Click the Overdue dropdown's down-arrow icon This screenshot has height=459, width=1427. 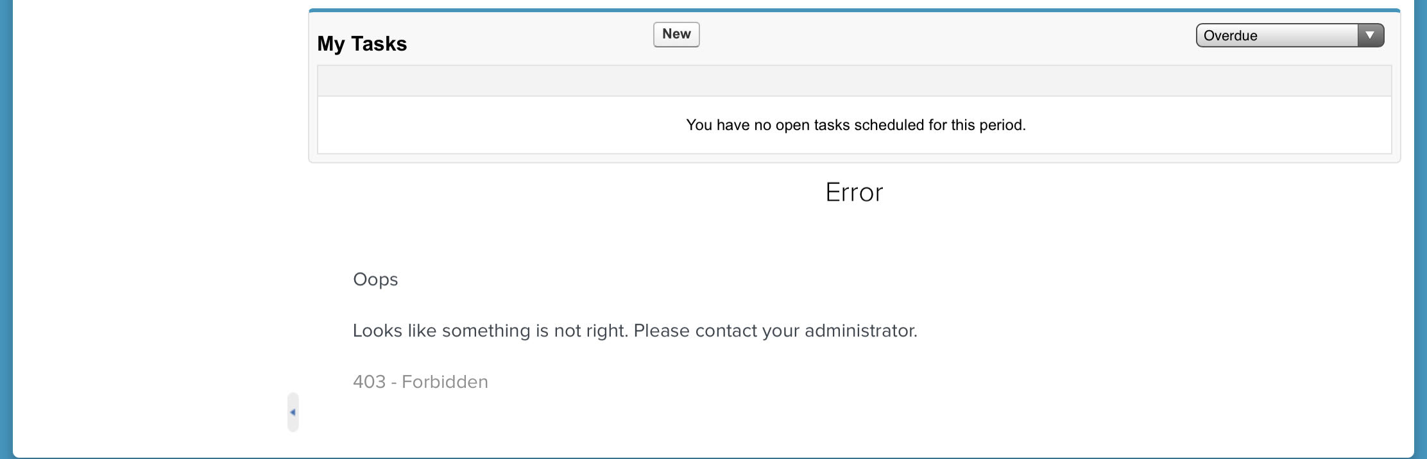(x=1370, y=35)
